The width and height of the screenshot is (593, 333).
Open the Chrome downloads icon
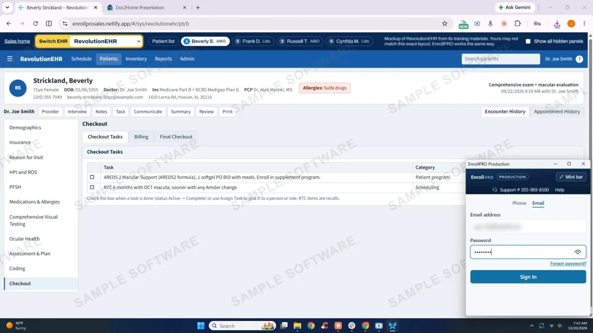[x=557, y=23]
